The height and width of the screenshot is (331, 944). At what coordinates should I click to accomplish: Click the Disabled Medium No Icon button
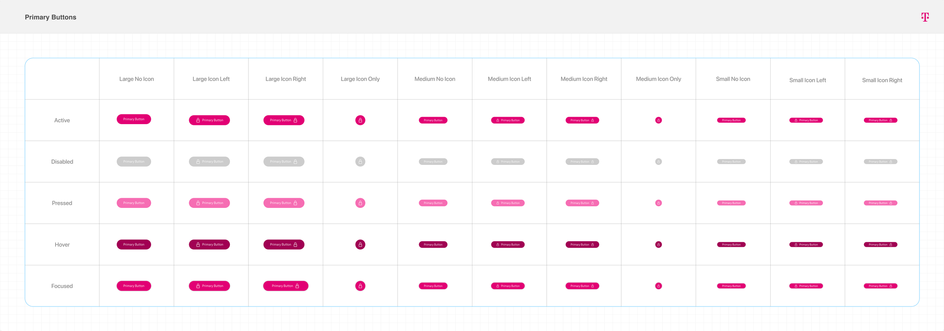tap(433, 162)
